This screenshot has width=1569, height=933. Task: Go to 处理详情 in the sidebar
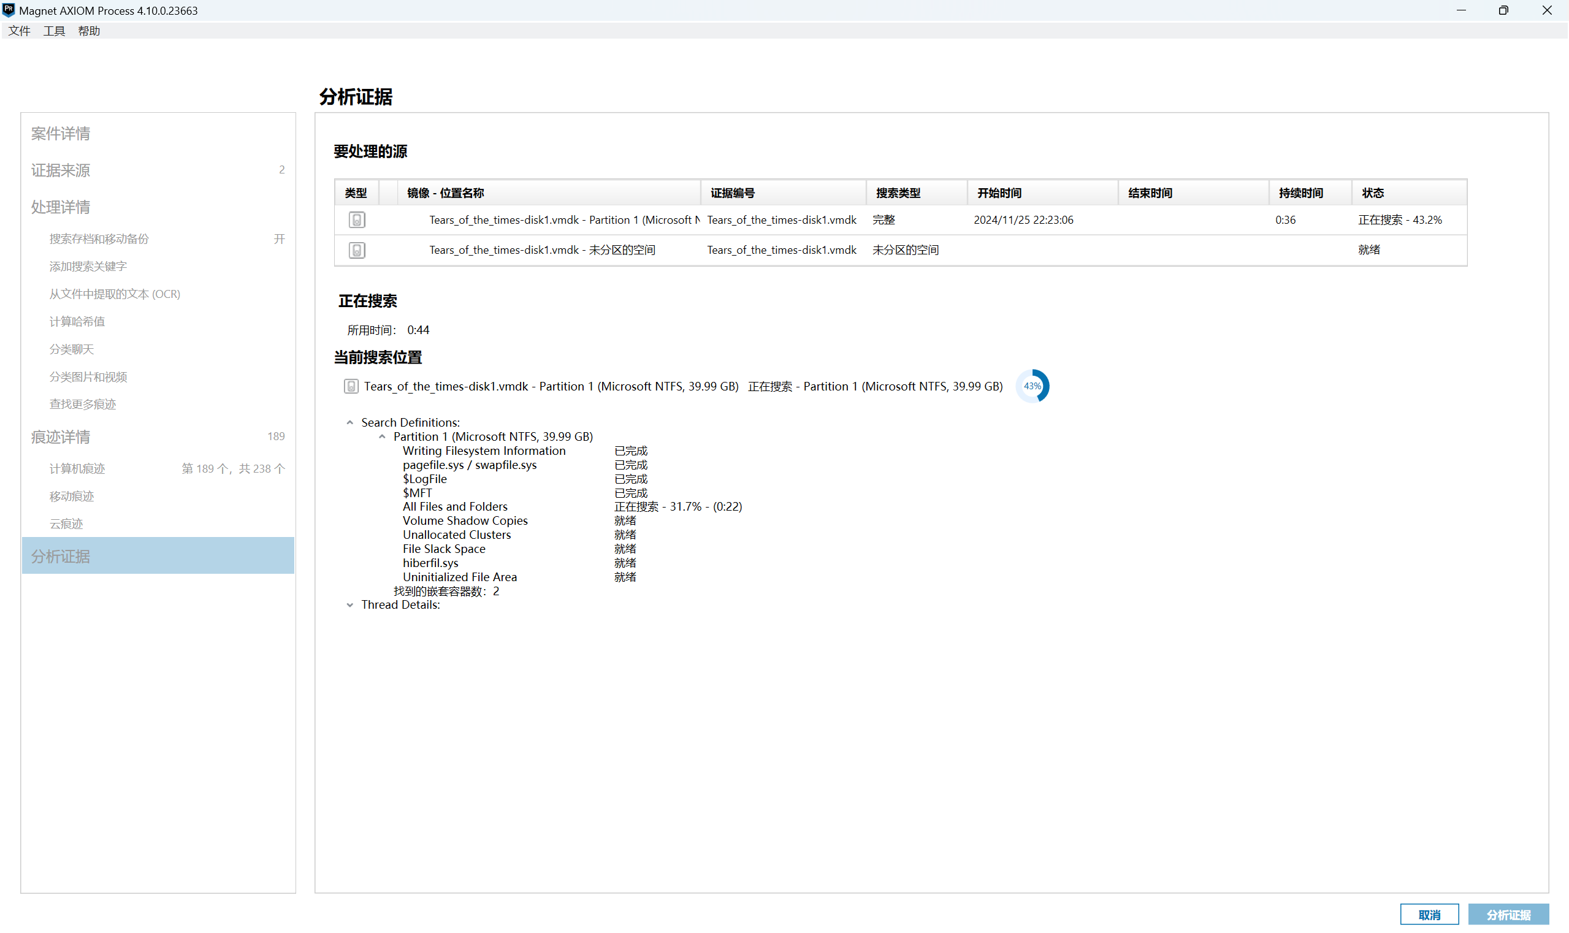[60, 207]
